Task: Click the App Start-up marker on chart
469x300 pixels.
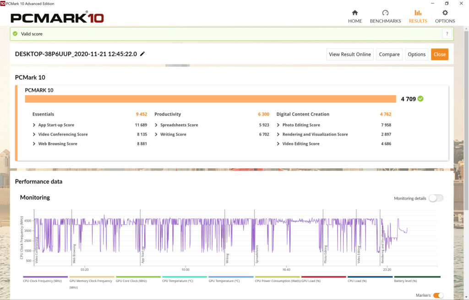Action: point(143,255)
